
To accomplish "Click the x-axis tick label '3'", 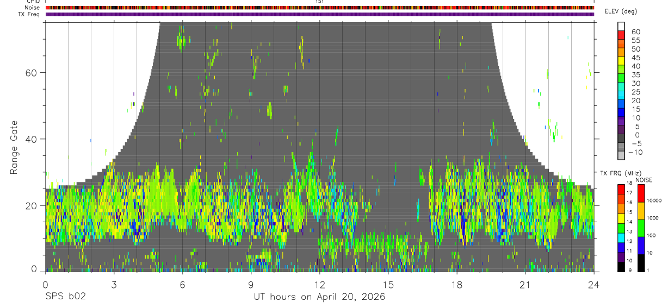I will point(114,285).
